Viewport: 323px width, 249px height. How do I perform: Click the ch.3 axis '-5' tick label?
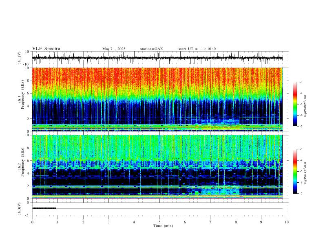click(x=27, y=215)
